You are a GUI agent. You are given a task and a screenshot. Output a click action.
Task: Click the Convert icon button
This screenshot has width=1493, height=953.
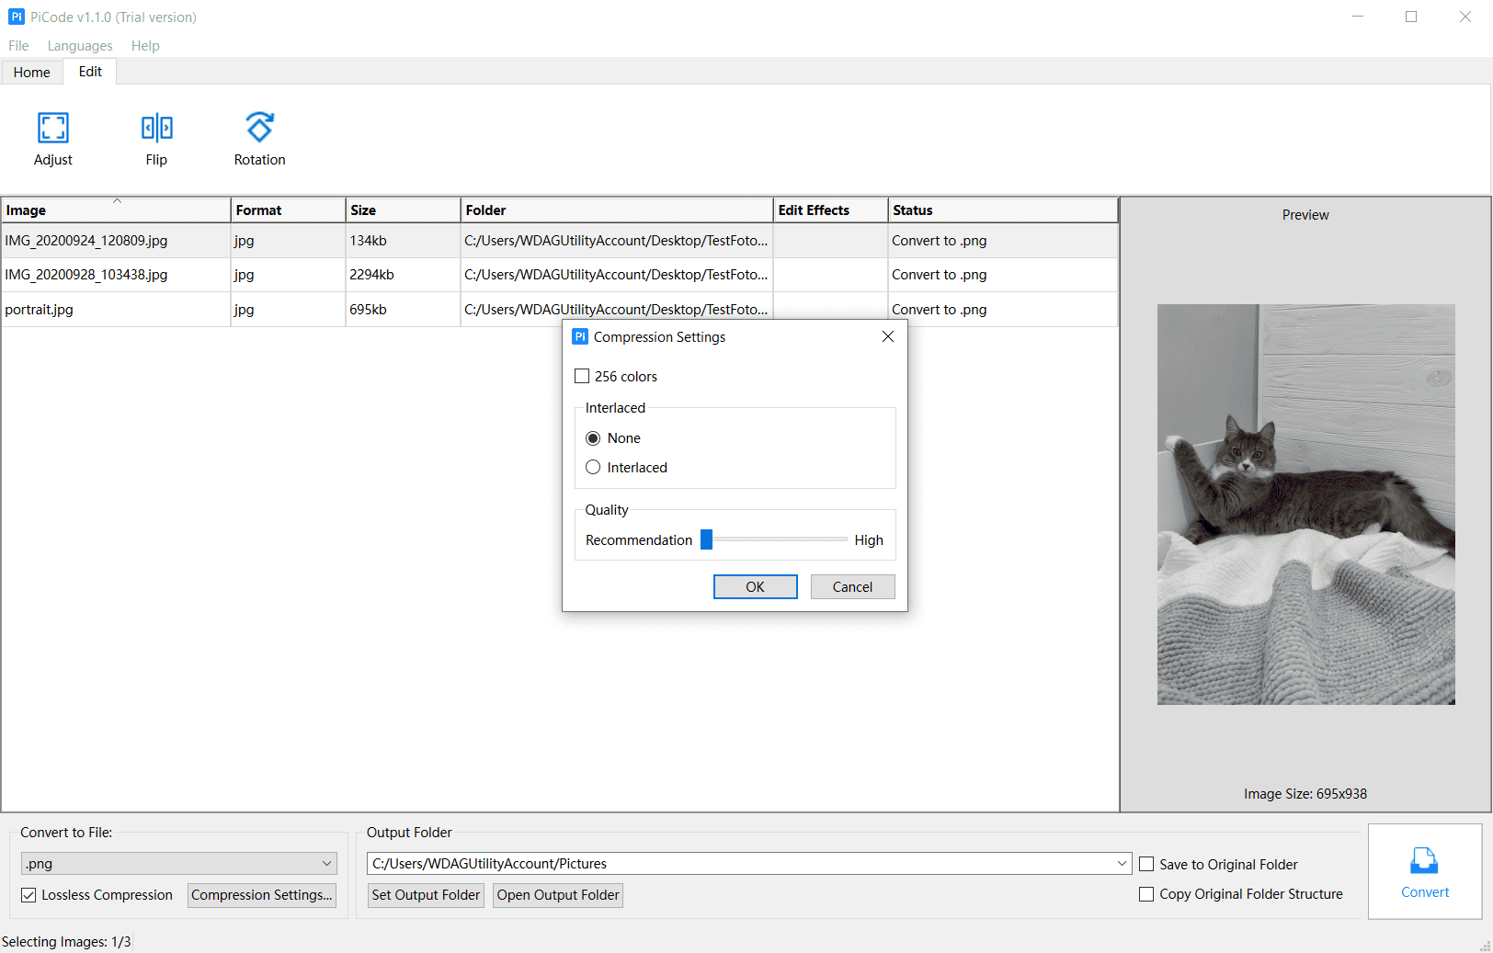coord(1425,871)
